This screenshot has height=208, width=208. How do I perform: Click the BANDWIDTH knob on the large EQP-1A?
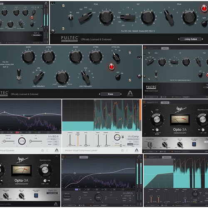62,77
